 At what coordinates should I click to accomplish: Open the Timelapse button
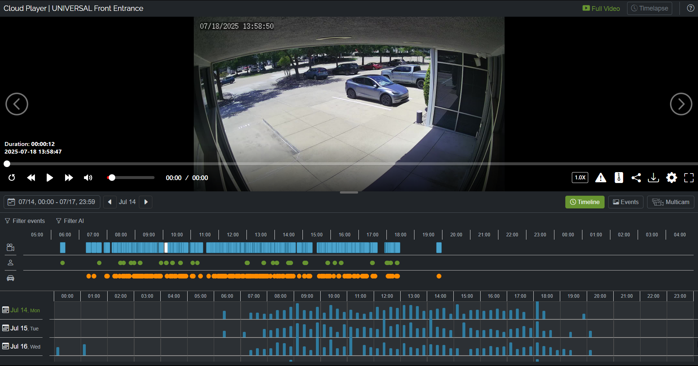[649, 8]
